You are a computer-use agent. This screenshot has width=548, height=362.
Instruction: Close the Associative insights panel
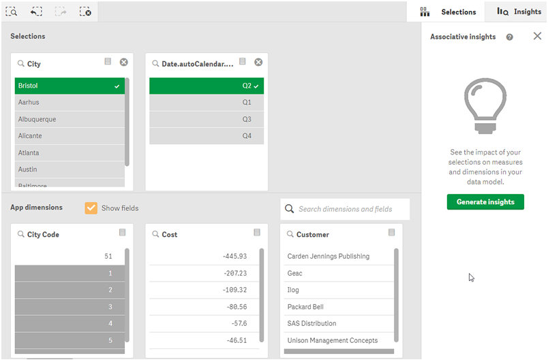(537, 36)
